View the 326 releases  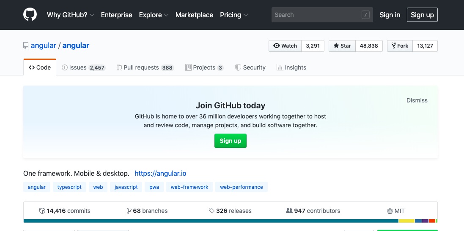tap(230, 211)
